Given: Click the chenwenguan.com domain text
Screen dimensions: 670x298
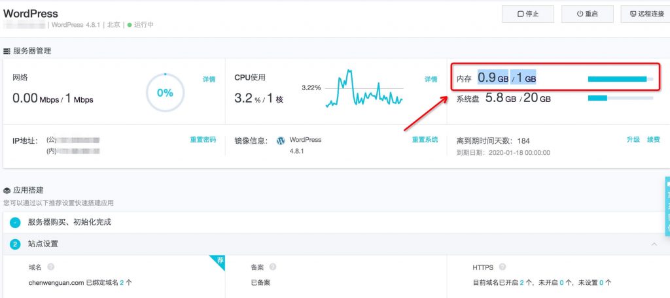Looking at the screenshot, I should [56, 282].
